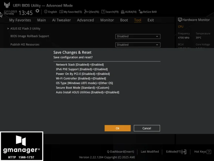214x161 pixels.
Task: Click the 12/11/2025 date text
Action: 10,11
